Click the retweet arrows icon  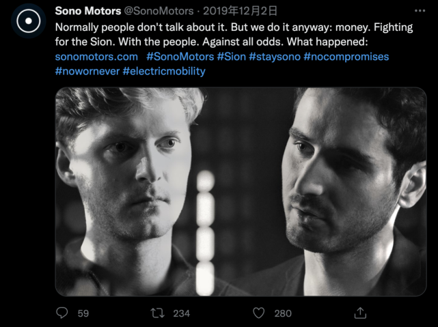[158, 313]
